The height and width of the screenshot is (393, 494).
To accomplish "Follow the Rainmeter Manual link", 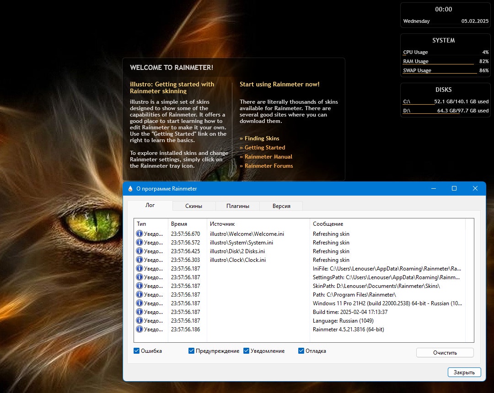I will (x=268, y=157).
